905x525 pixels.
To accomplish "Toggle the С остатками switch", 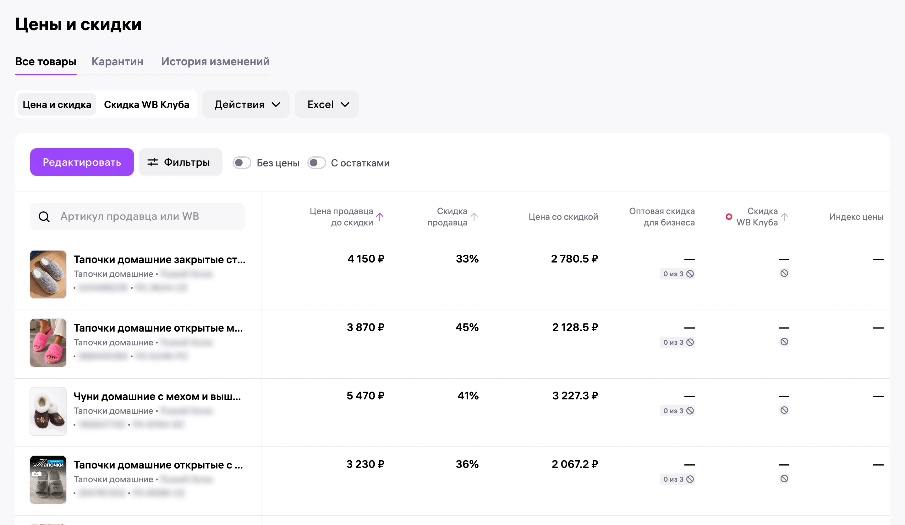I will click(317, 163).
